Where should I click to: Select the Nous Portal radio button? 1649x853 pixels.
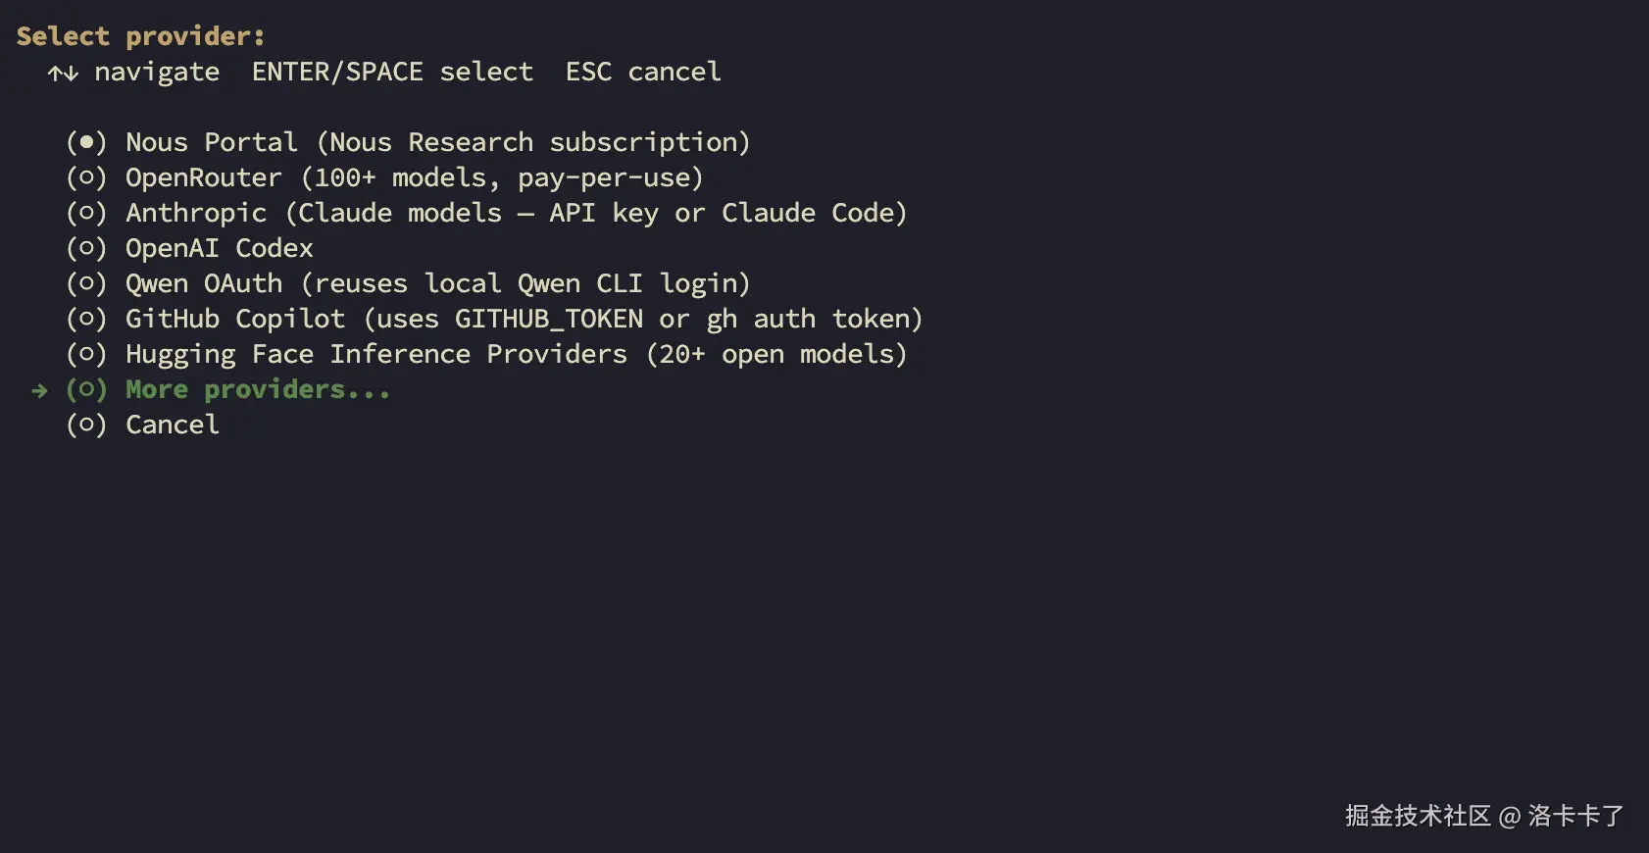click(x=86, y=143)
